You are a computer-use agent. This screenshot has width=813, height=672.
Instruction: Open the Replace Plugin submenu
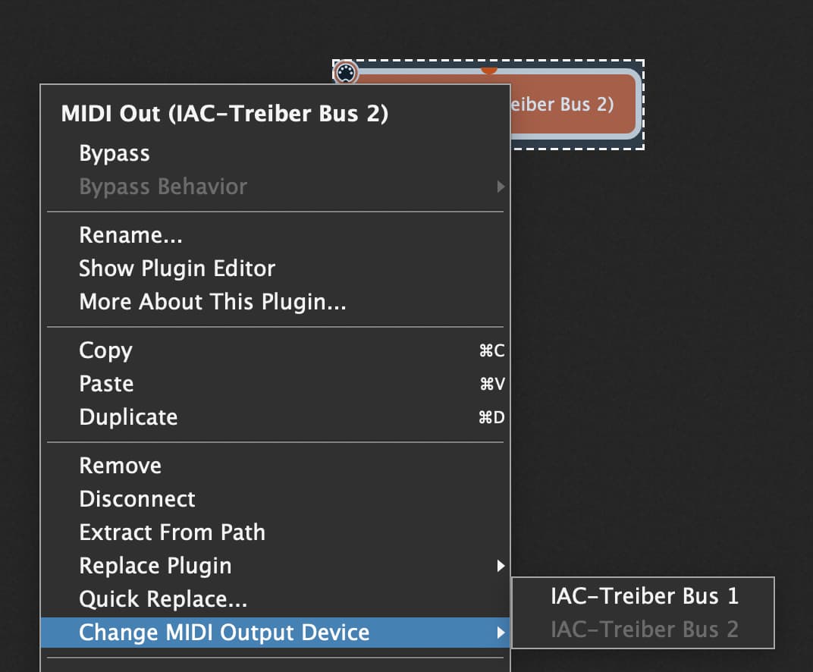(x=155, y=566)
